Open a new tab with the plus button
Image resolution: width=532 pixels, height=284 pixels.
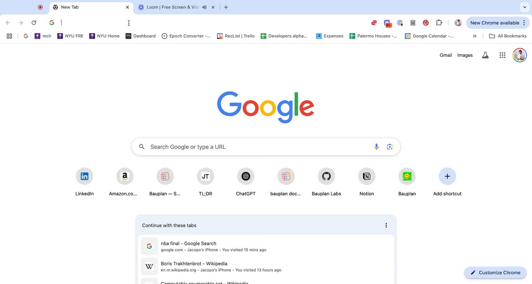coord(226,7)
